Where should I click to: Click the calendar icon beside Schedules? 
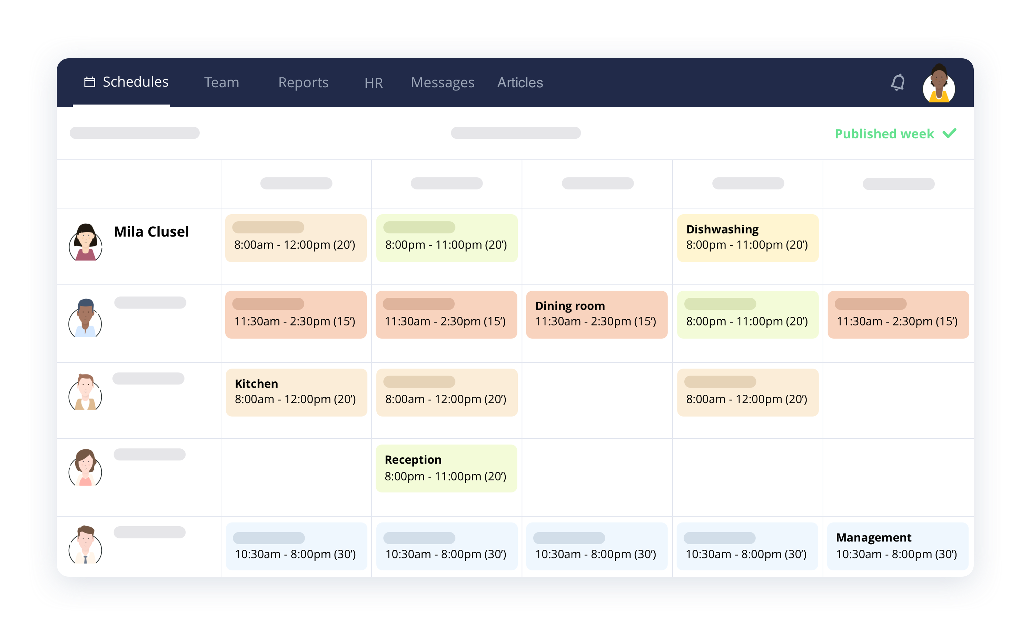click(x=89, y=82)
